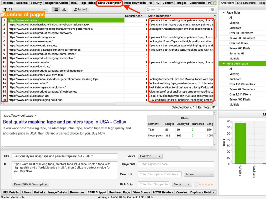Open the Rich Snippet None dropdown
Viewport: 266px width, 199px height.
pos(181,184)
